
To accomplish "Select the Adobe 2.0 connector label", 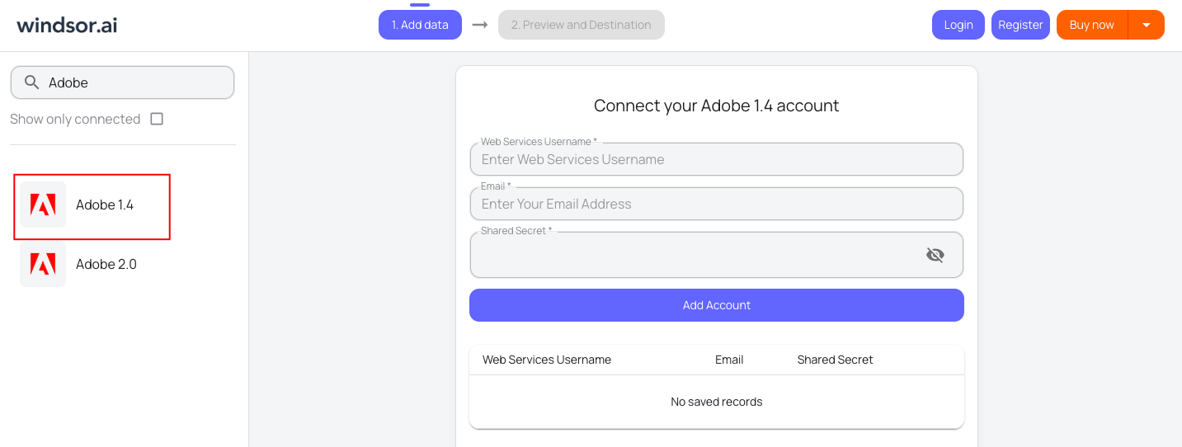I will pos(106,264).
